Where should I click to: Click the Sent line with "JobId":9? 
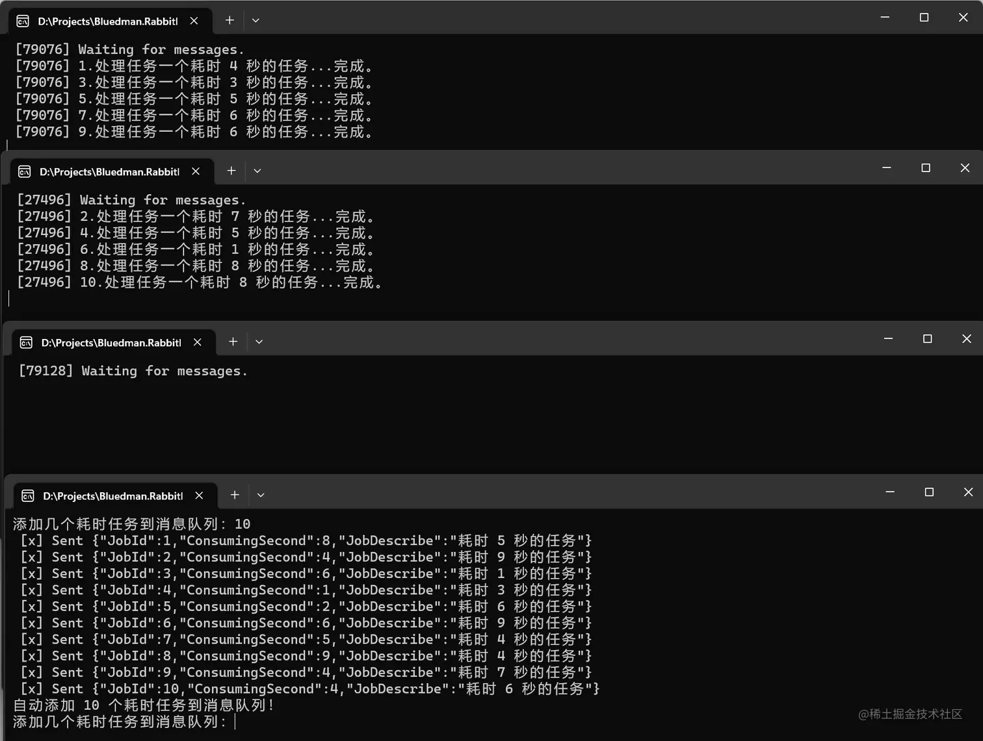click(x=306, y=672)
